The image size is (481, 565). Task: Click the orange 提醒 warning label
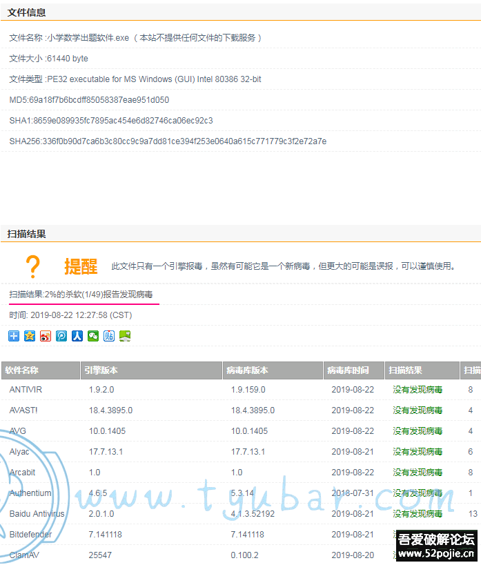tap(81, 267)
